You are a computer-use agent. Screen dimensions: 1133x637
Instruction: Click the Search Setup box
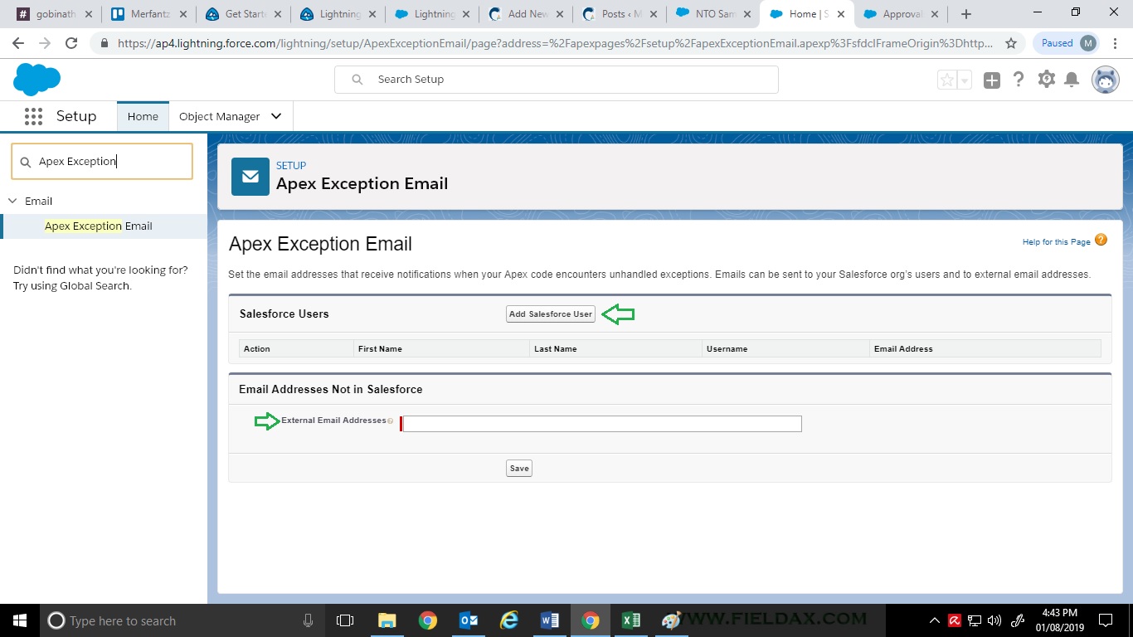557,80
